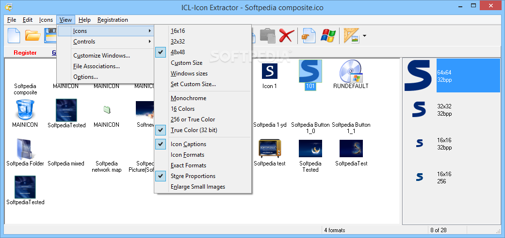The width and height of the screenshot is (505, 238).
Task: Switch to 16 Colors mode
Action: [x=203, y=109]
